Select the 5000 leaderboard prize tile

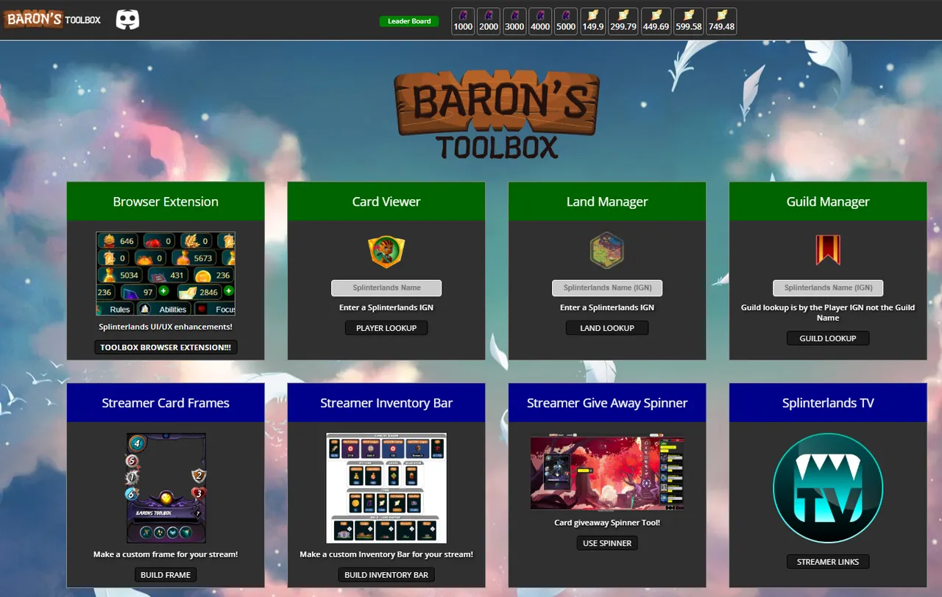tap(566, 21)
